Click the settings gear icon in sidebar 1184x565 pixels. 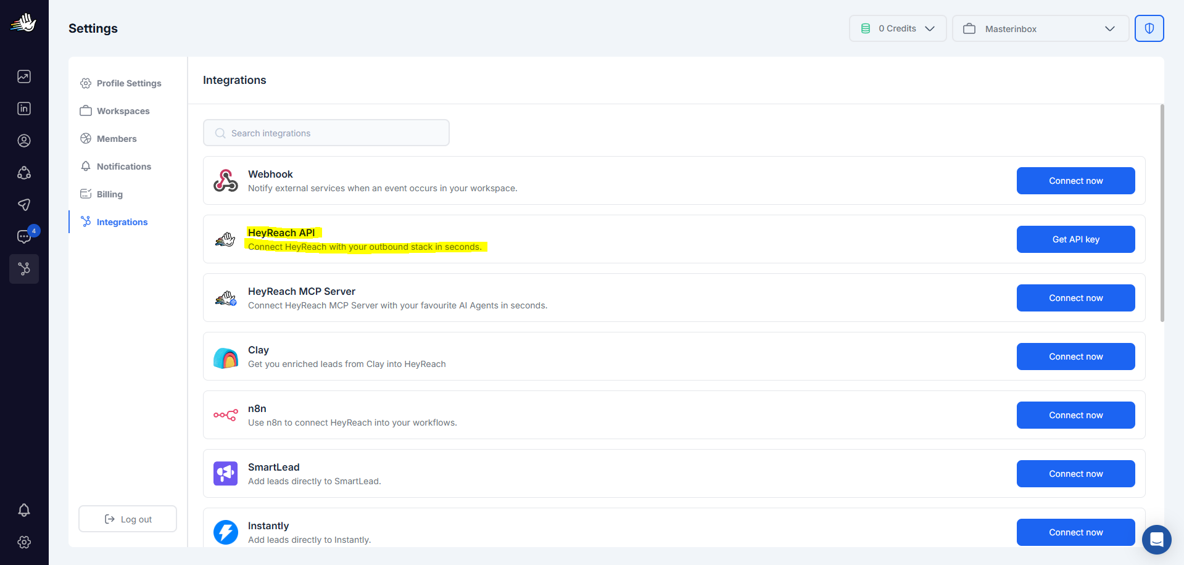click(x=24, y=542)
